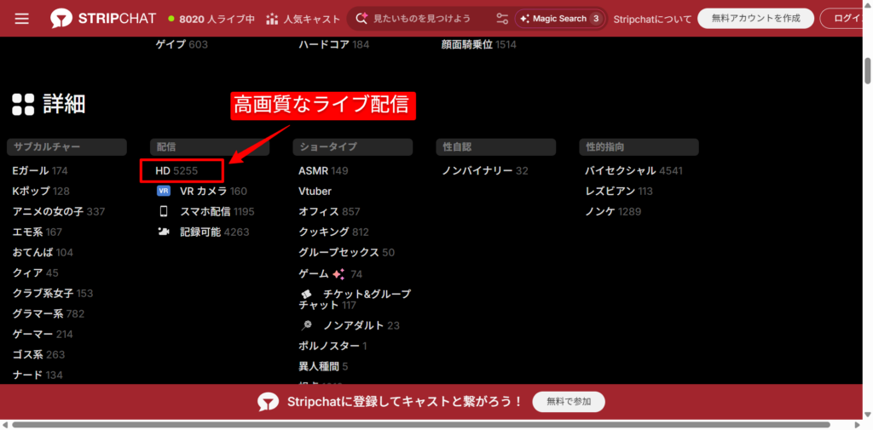The width and height of the screenshot is (873, 430).
Task: Open the Kポップ category
Action: (x=41, y=192)
